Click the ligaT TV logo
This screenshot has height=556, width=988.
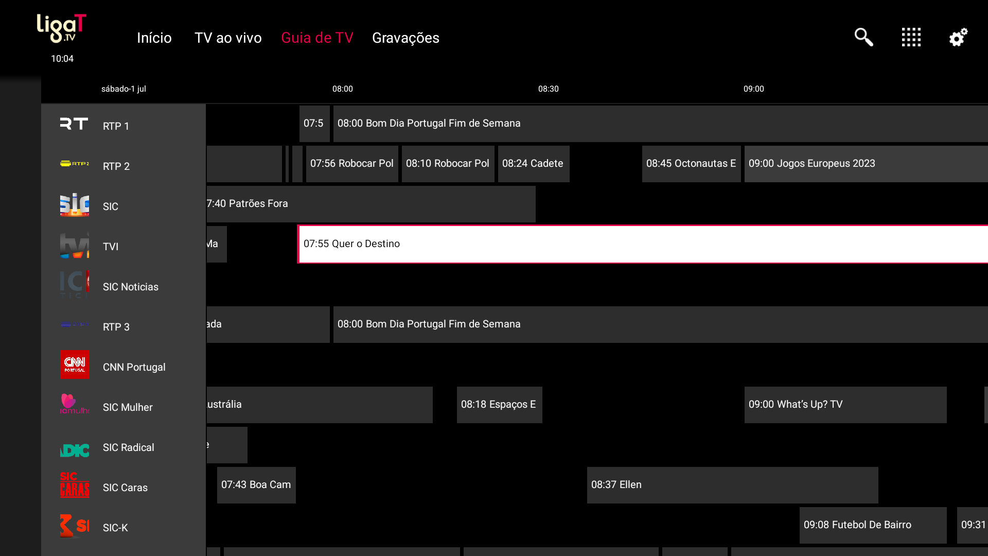(62, 28)
